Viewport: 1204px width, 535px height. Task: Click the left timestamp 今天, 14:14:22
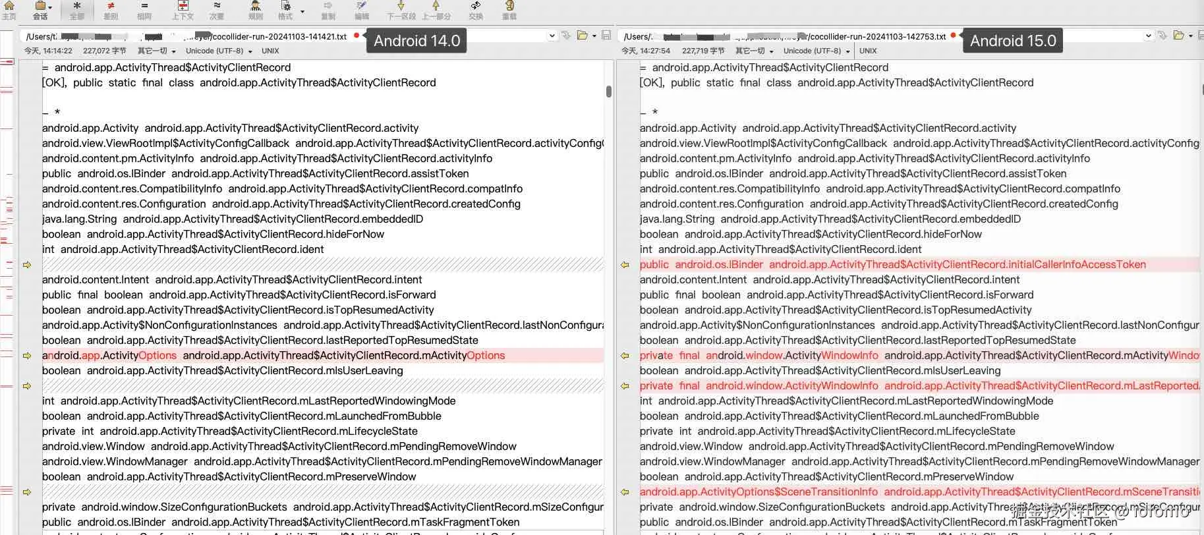click(48, 51)
